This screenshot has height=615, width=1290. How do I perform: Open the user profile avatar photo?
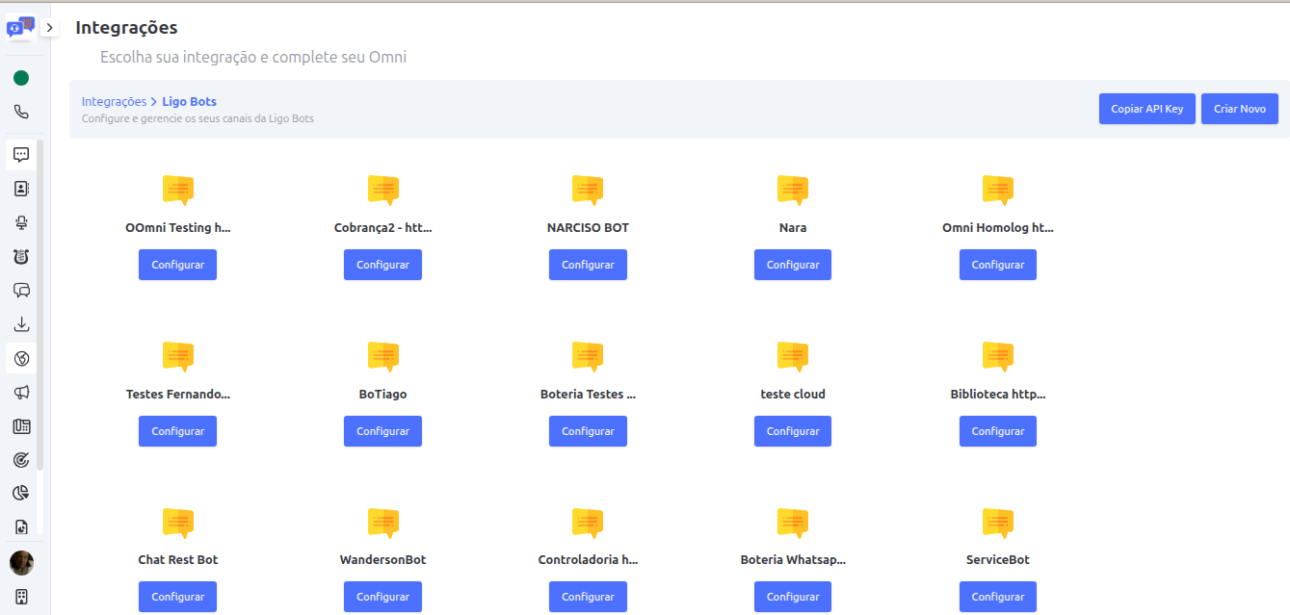tap(21, 563)
